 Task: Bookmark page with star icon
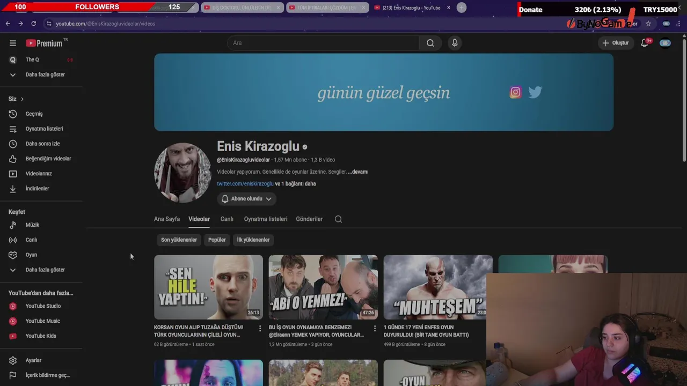(x=648, y=24)
